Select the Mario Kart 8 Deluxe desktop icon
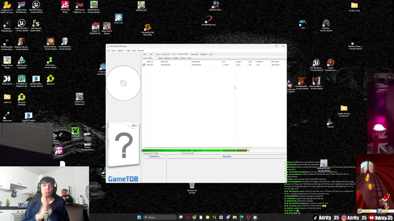The width and height of the screenshot is (394, 221). tap(107, 28)
